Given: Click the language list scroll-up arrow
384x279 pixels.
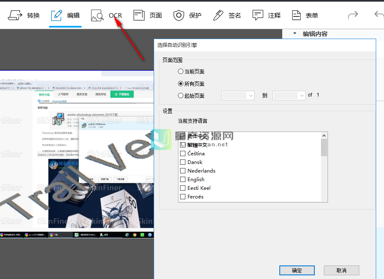Looking at the screenshot, I should tap(324, 136).
